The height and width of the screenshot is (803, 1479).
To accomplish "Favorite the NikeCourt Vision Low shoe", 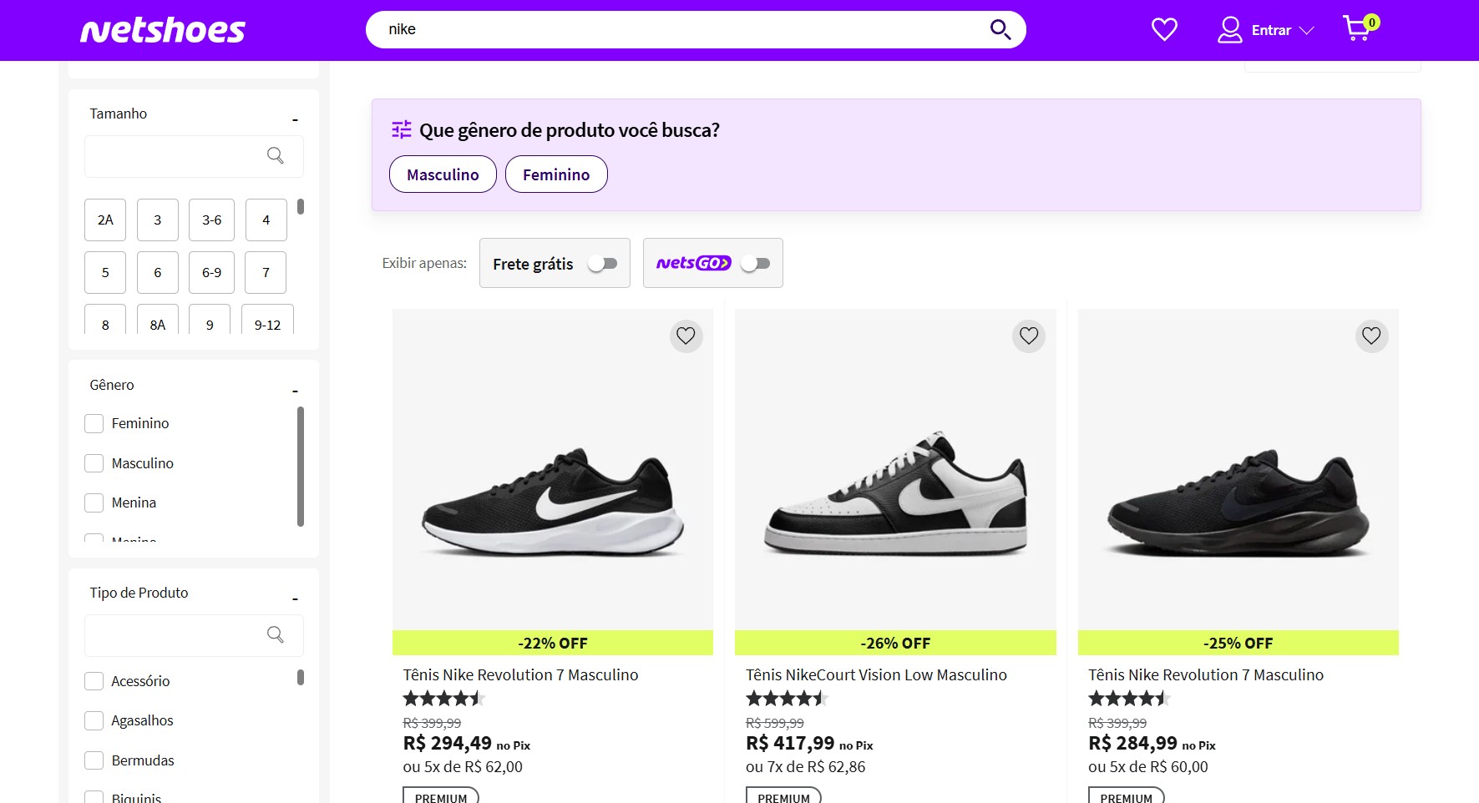I will click(1028, 336).
